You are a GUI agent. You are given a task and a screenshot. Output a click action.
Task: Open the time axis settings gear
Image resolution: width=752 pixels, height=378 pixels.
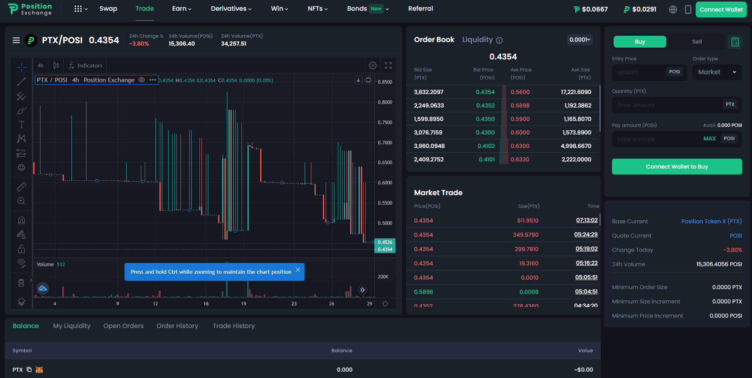(x=385, y=303)
